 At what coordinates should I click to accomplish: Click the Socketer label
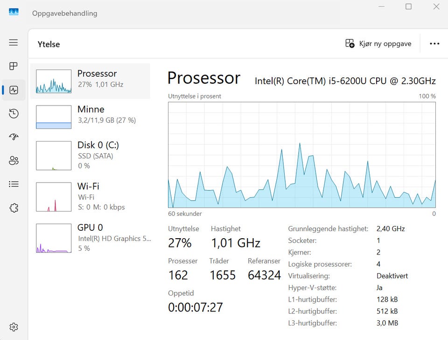[302, 241]
